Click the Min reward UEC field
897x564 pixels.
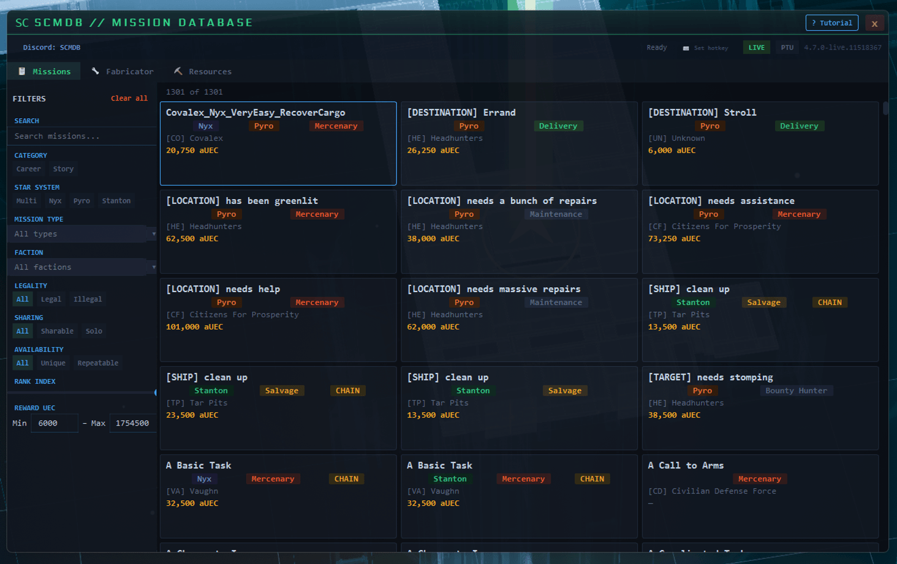pyautogui.click(x=54, y=423)
